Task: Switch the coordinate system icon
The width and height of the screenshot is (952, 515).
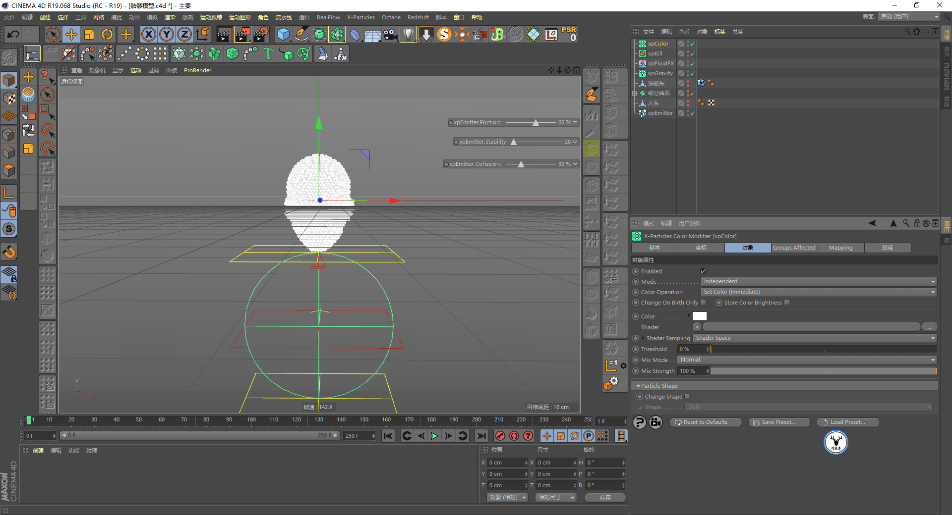Action: click(203, 34)
